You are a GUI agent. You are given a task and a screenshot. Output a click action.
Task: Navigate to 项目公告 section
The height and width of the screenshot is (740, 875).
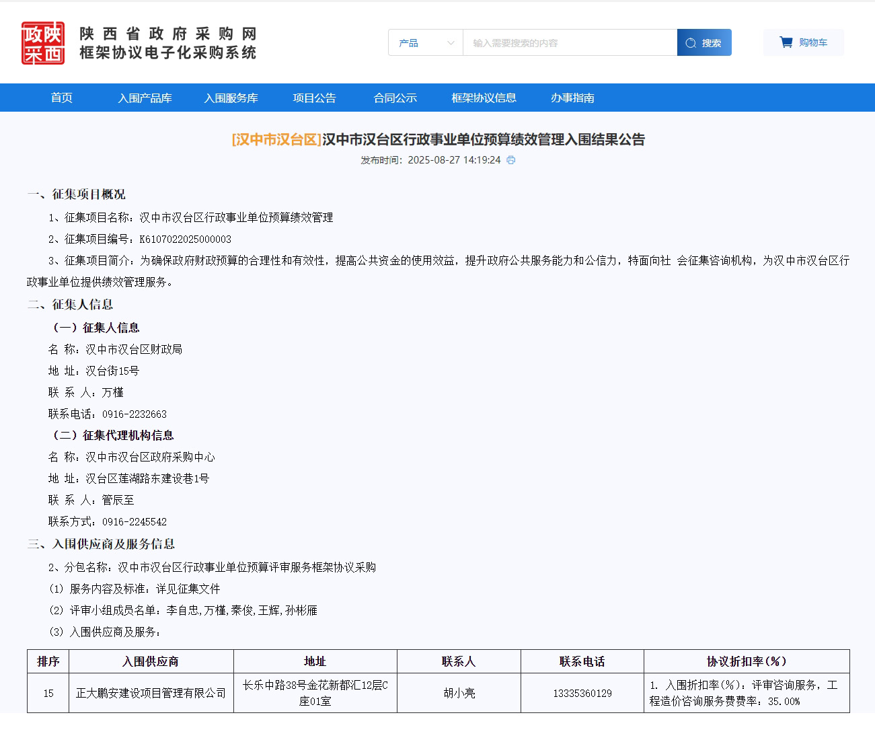314,98
